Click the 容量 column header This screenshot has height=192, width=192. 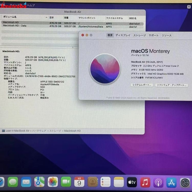point(66,18)
